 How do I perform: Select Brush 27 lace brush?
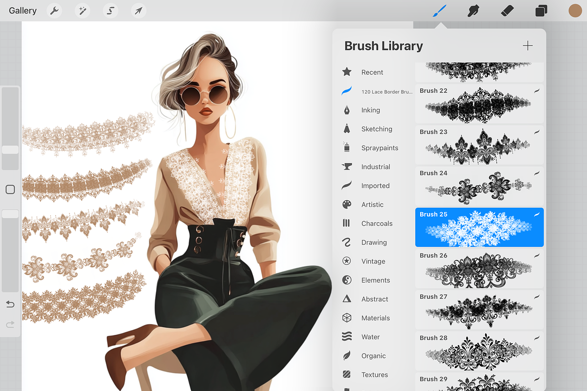479,309
